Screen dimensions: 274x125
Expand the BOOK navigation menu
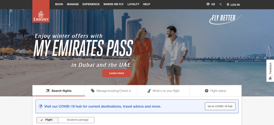click(x=59, y=4)
